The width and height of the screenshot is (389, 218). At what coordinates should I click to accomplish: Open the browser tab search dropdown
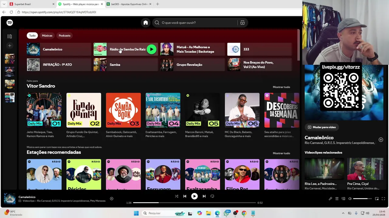point(4,4)
